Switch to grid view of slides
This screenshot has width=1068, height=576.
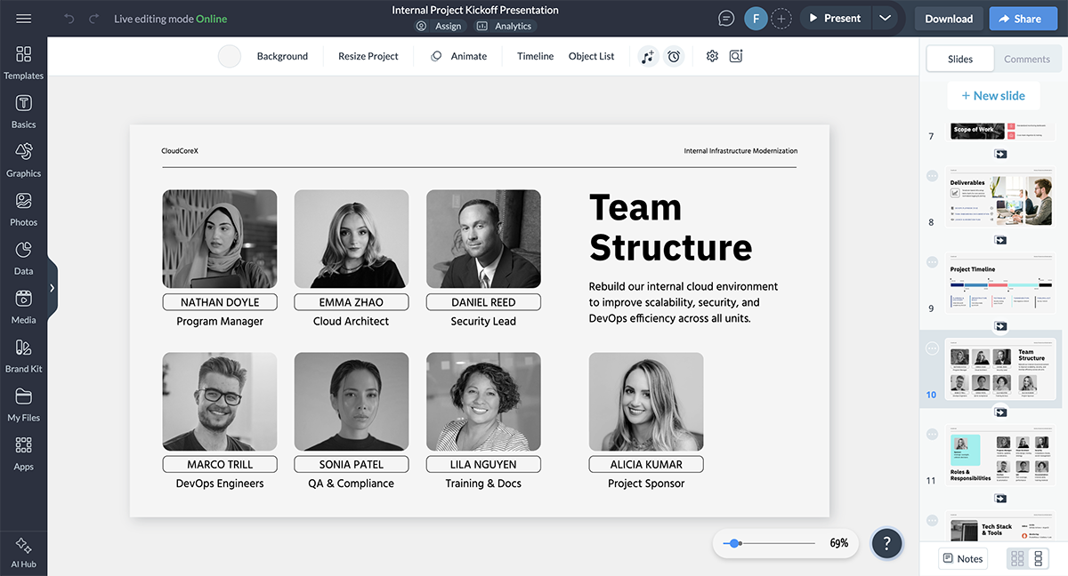(x=1017, y=558)
